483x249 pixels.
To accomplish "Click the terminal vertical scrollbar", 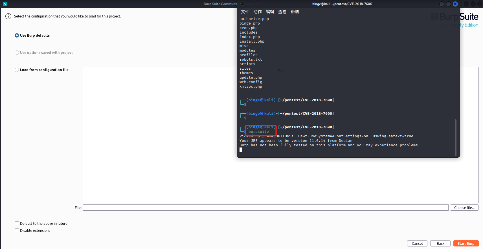I will point(456,137).
